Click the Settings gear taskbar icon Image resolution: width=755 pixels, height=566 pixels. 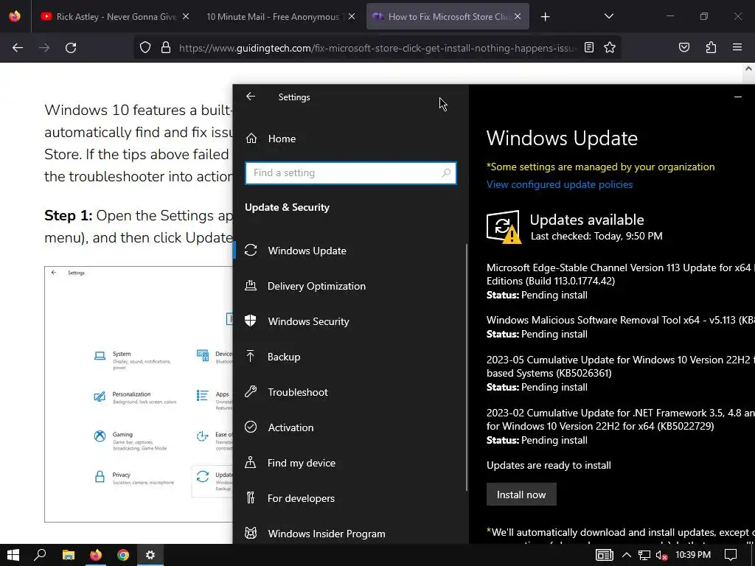pyautogui.click(x=150, y=555)
